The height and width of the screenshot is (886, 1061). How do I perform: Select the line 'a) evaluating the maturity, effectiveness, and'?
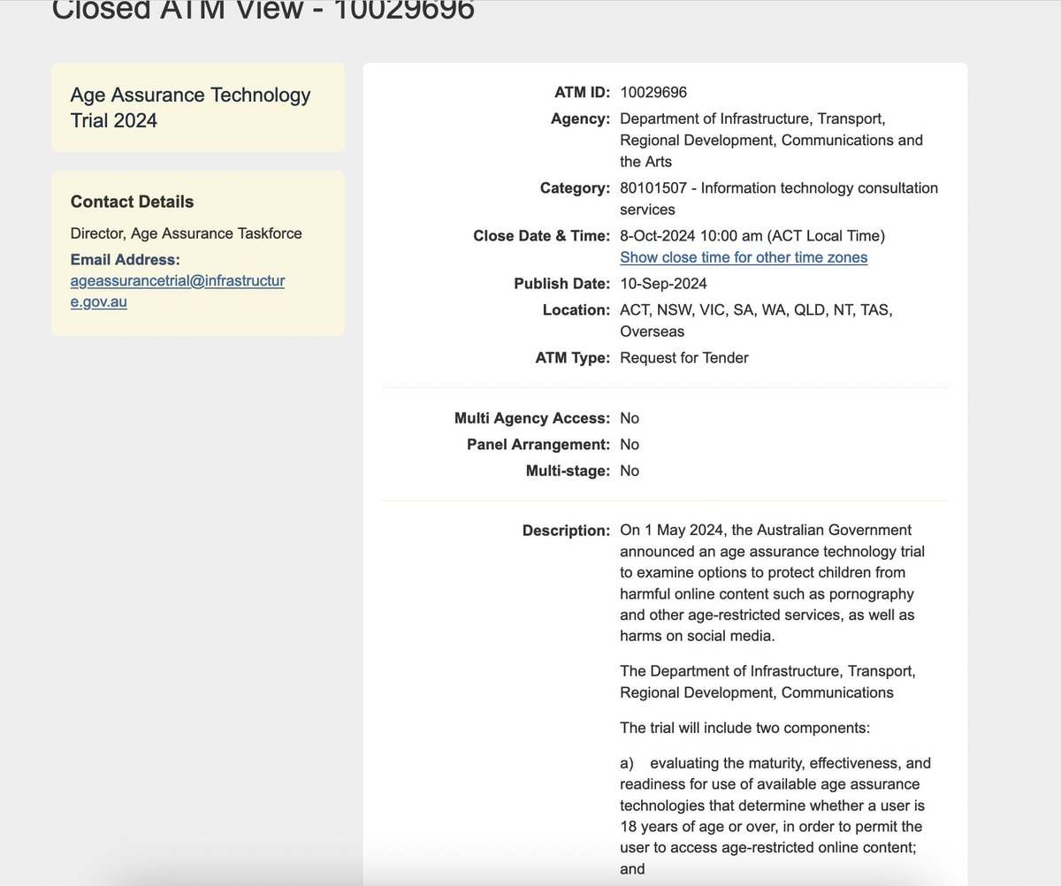click(x=775, y=763)
